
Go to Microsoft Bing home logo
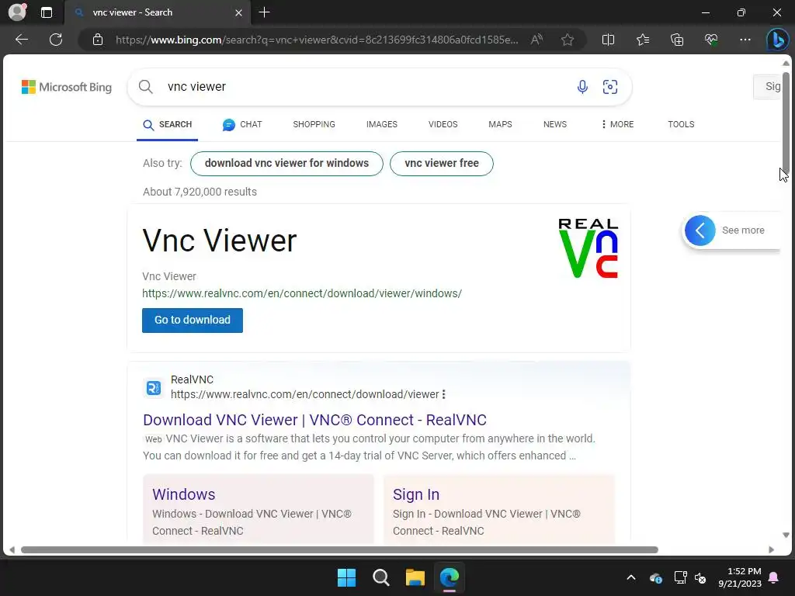(x=67, y=87)
